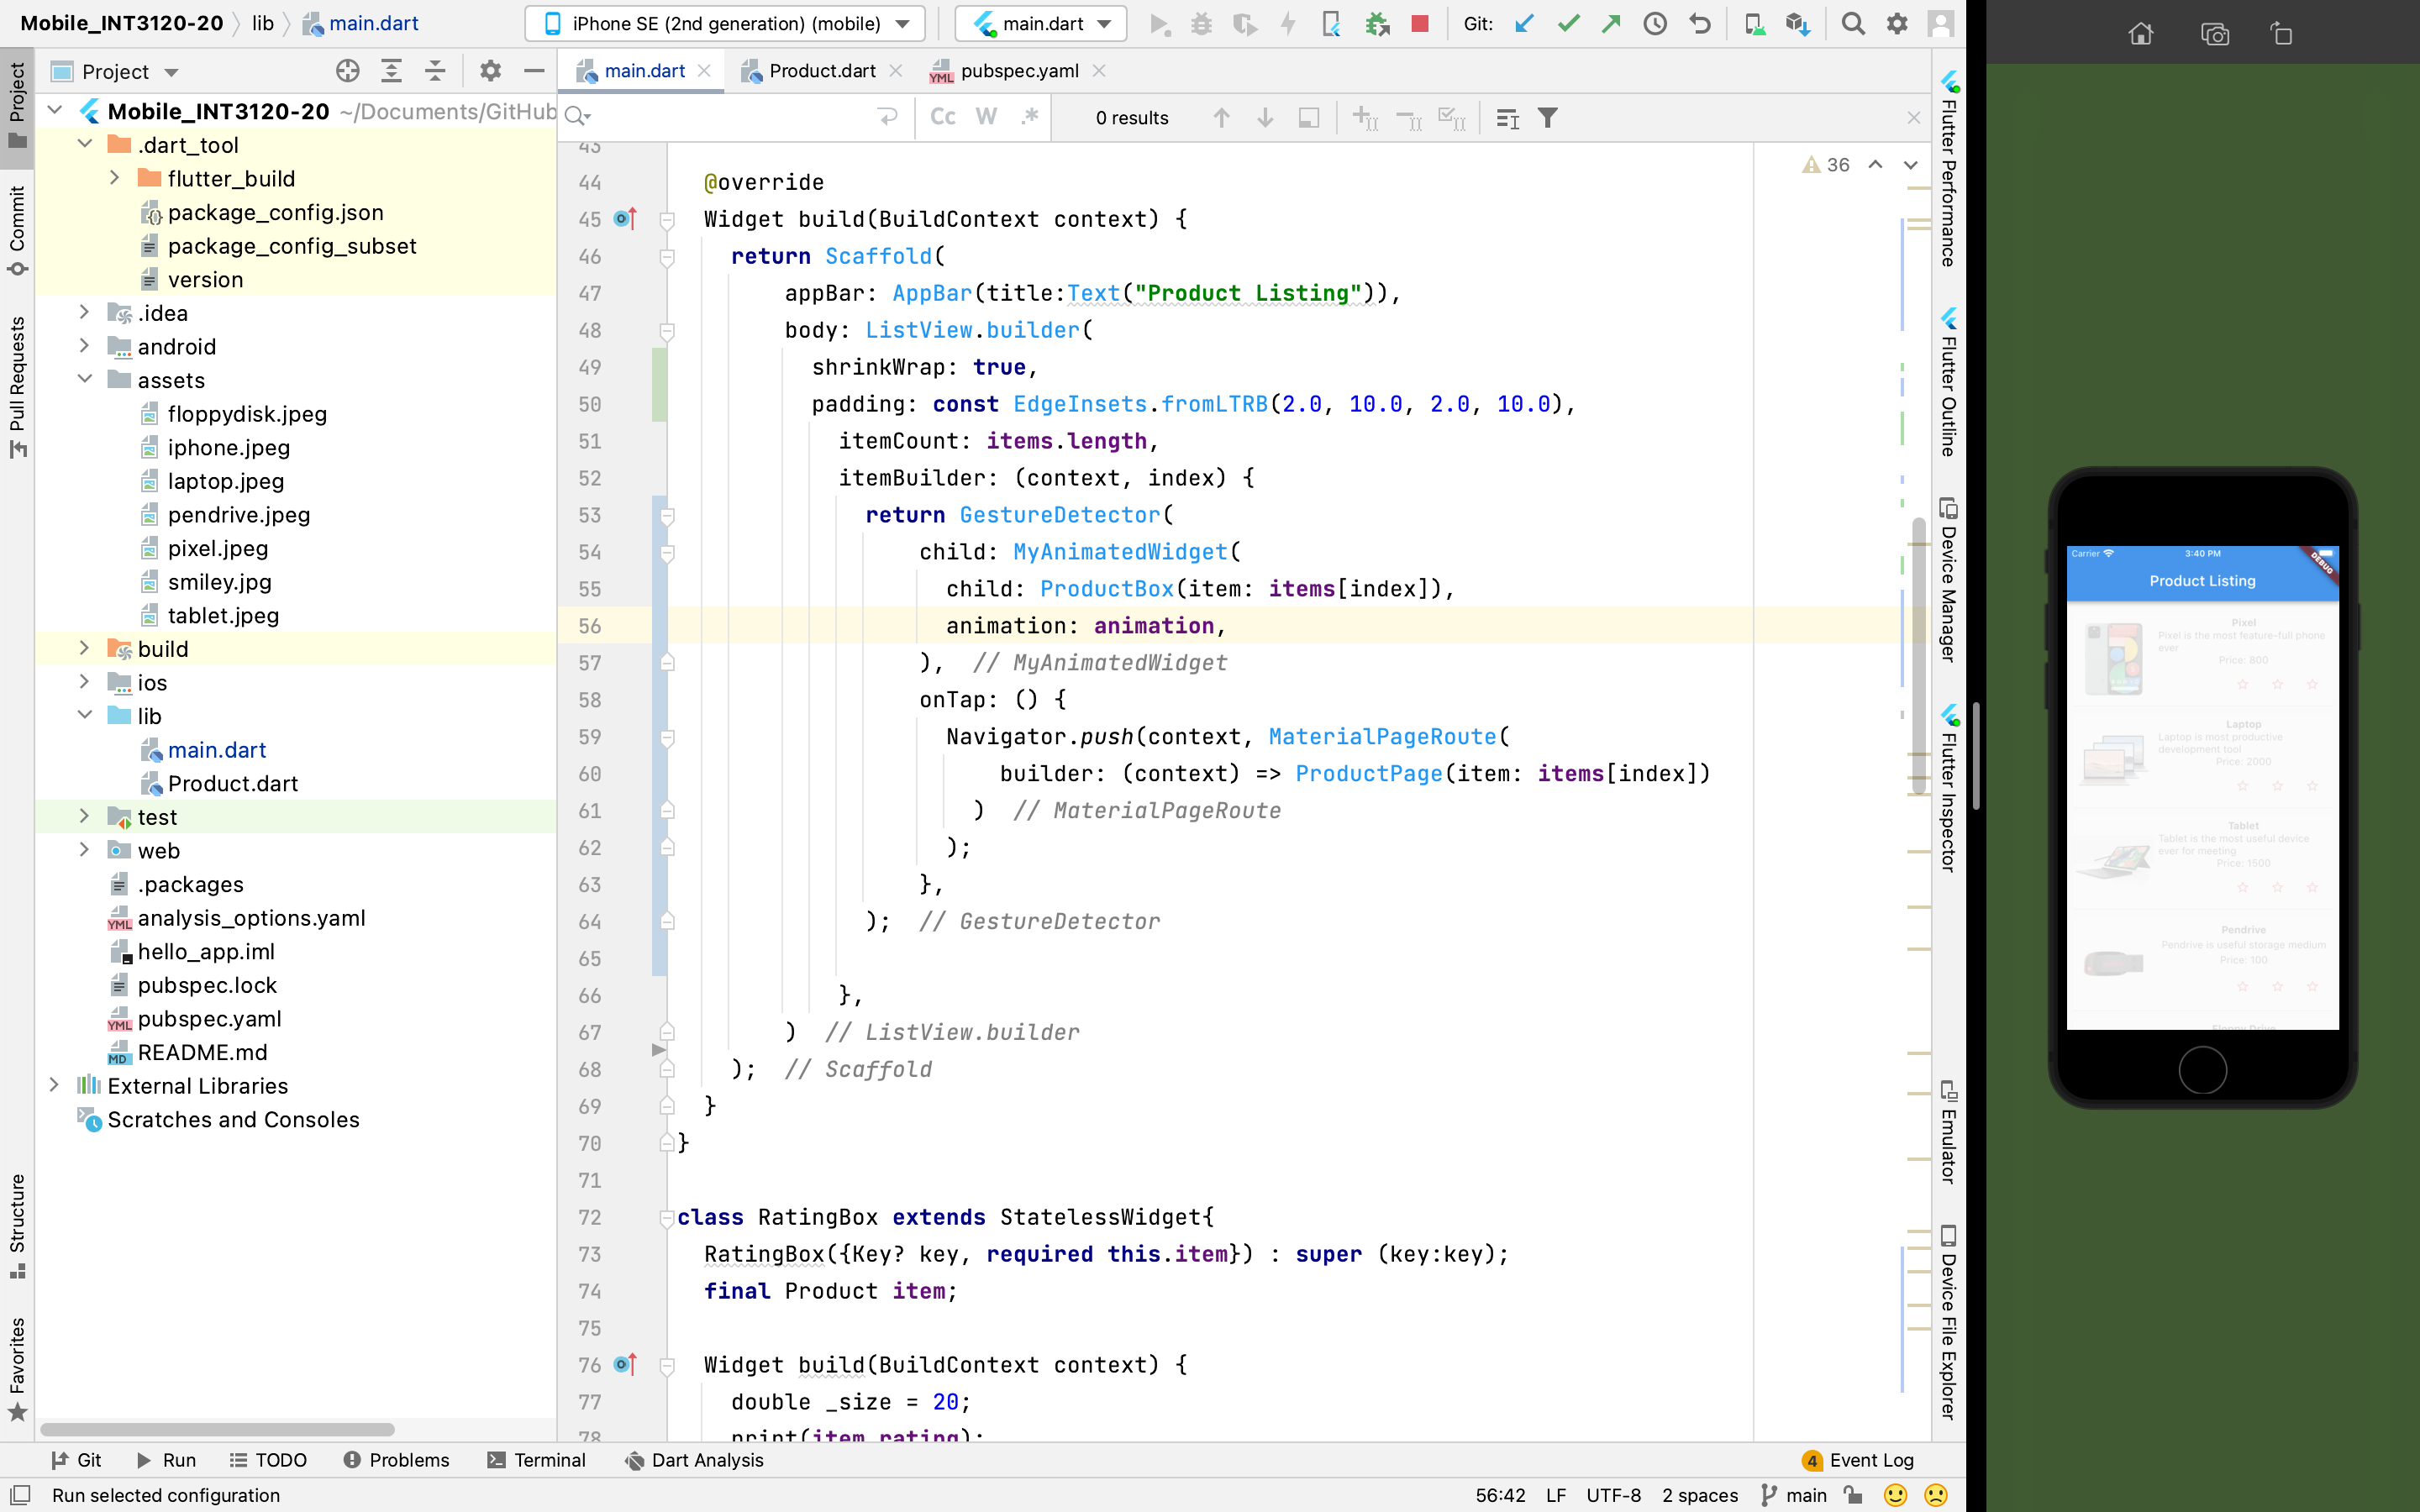Click Git push green arrow

[x=1611, y=23]
